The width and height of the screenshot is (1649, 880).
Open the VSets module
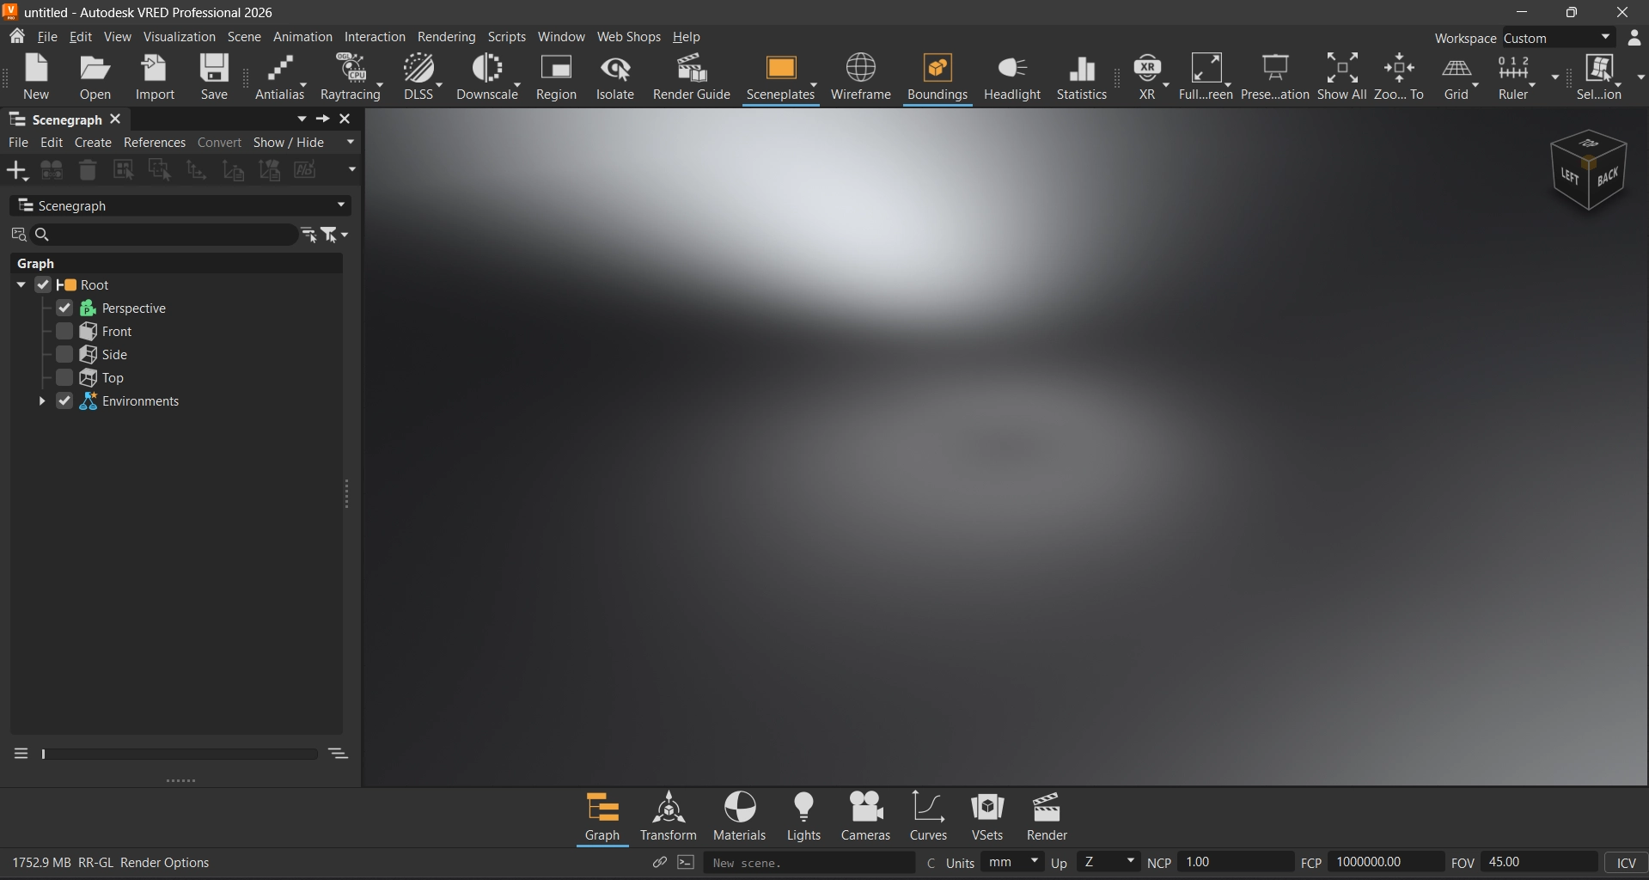pos(986,816)
